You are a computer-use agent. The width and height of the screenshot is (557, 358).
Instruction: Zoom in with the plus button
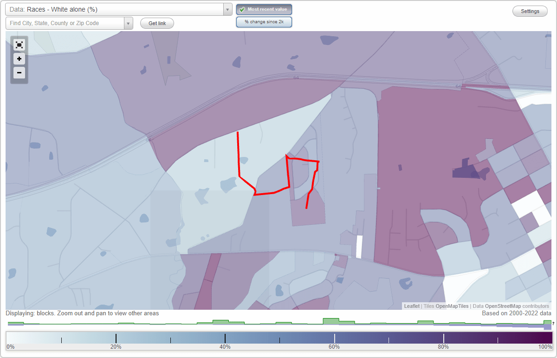(19, 59)
